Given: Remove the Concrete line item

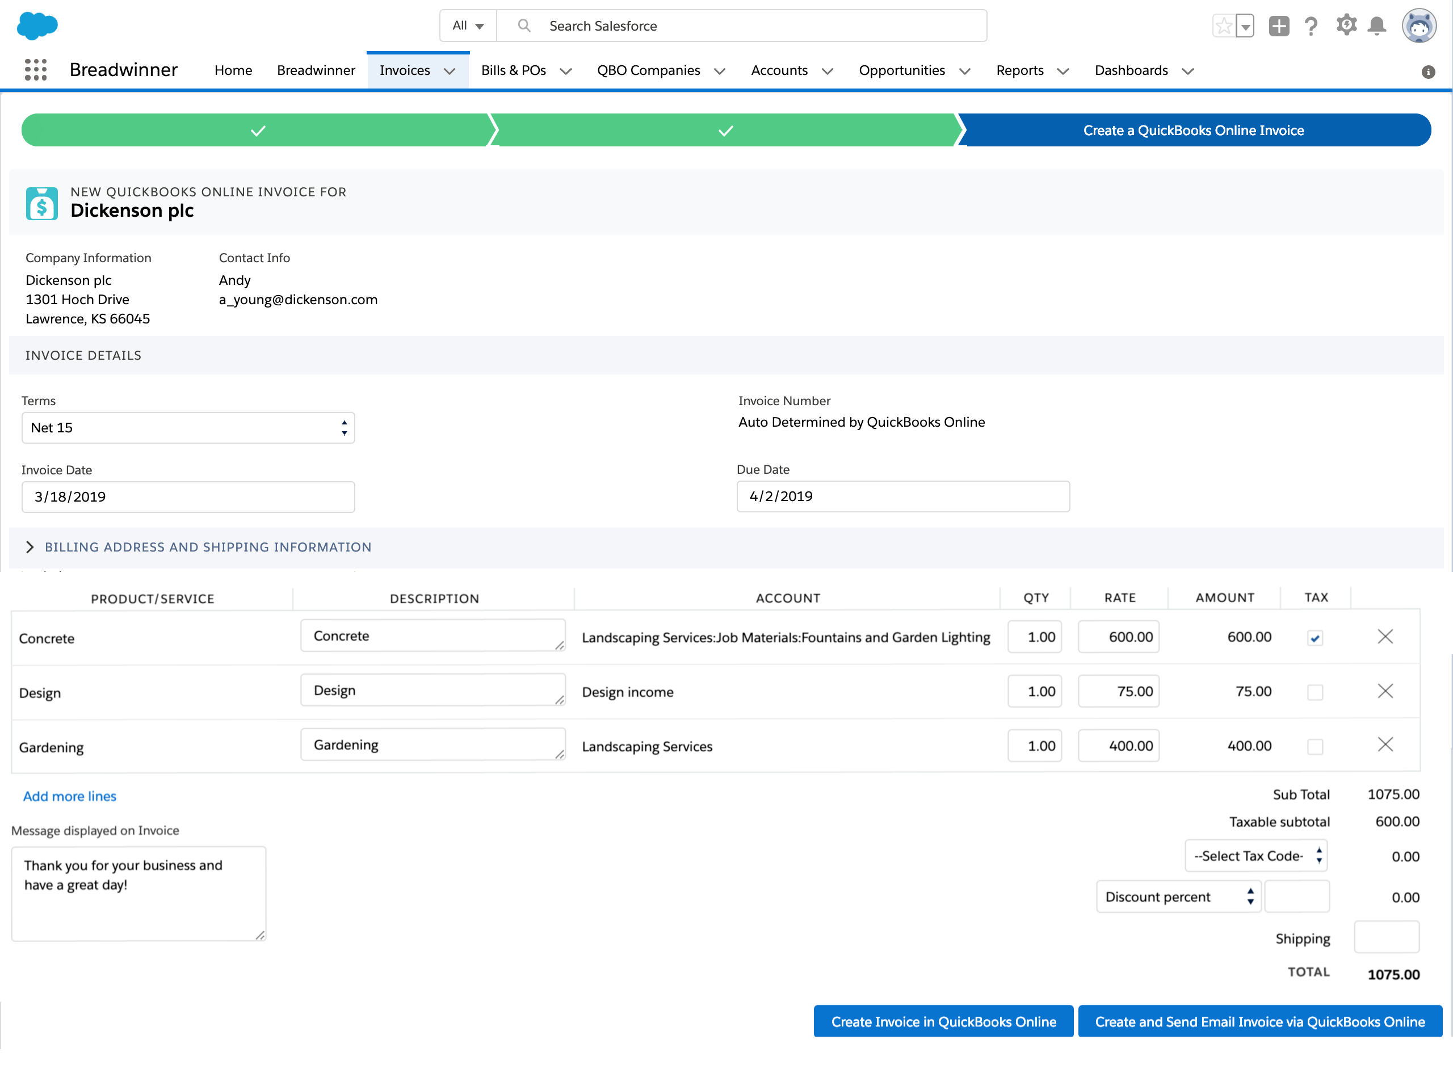Looking at the screenshot, I should (x=1385, y=636).
